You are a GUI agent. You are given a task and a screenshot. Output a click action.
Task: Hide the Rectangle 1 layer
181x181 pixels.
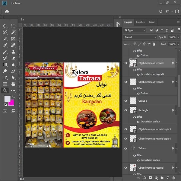point(126,110)
